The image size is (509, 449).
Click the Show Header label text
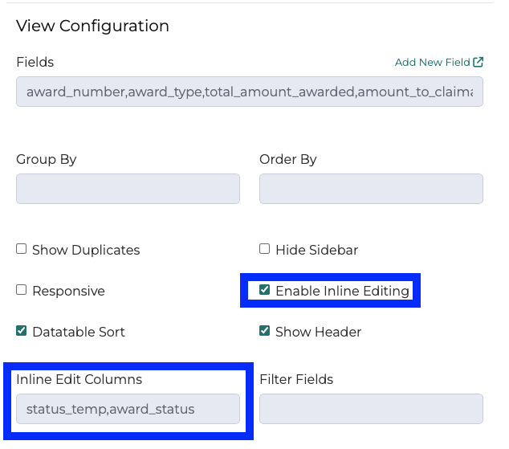(x=318, y=332)
